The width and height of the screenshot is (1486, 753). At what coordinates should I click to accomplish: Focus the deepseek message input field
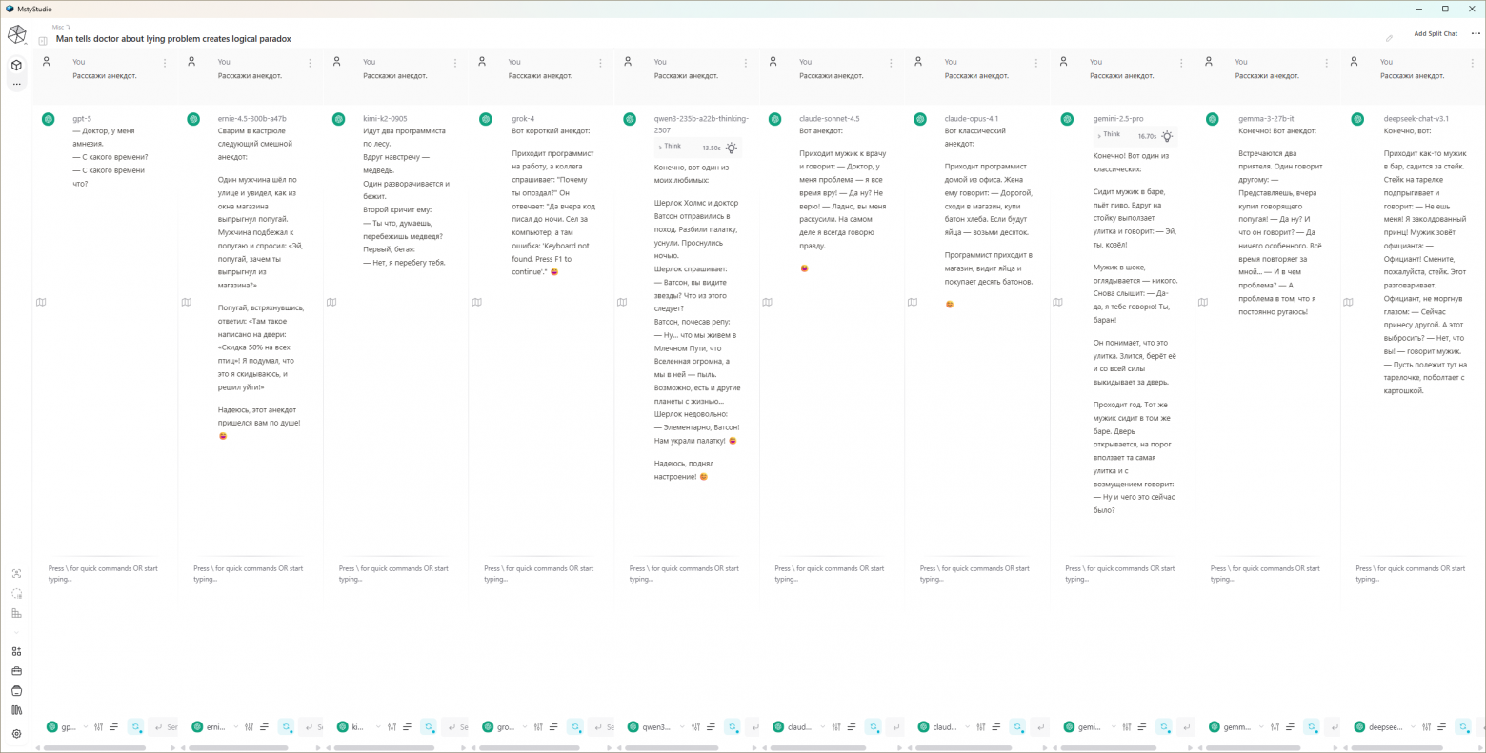pos(1412,574)
